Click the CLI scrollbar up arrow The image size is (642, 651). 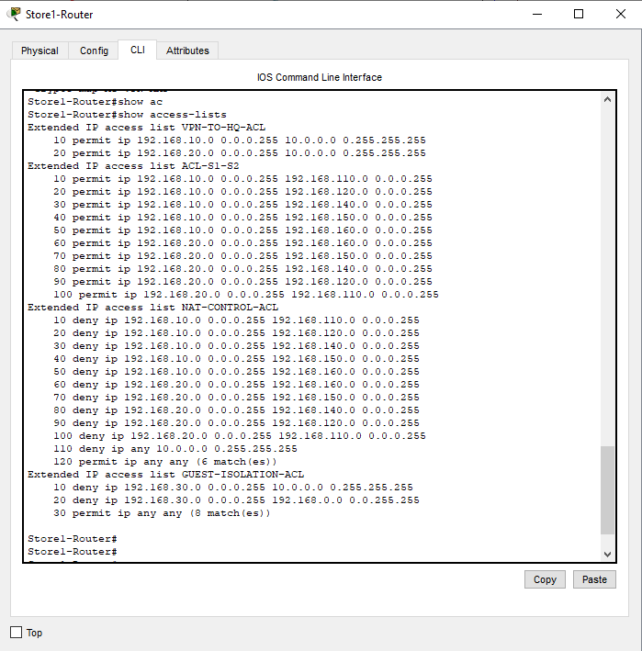[606, 99]
